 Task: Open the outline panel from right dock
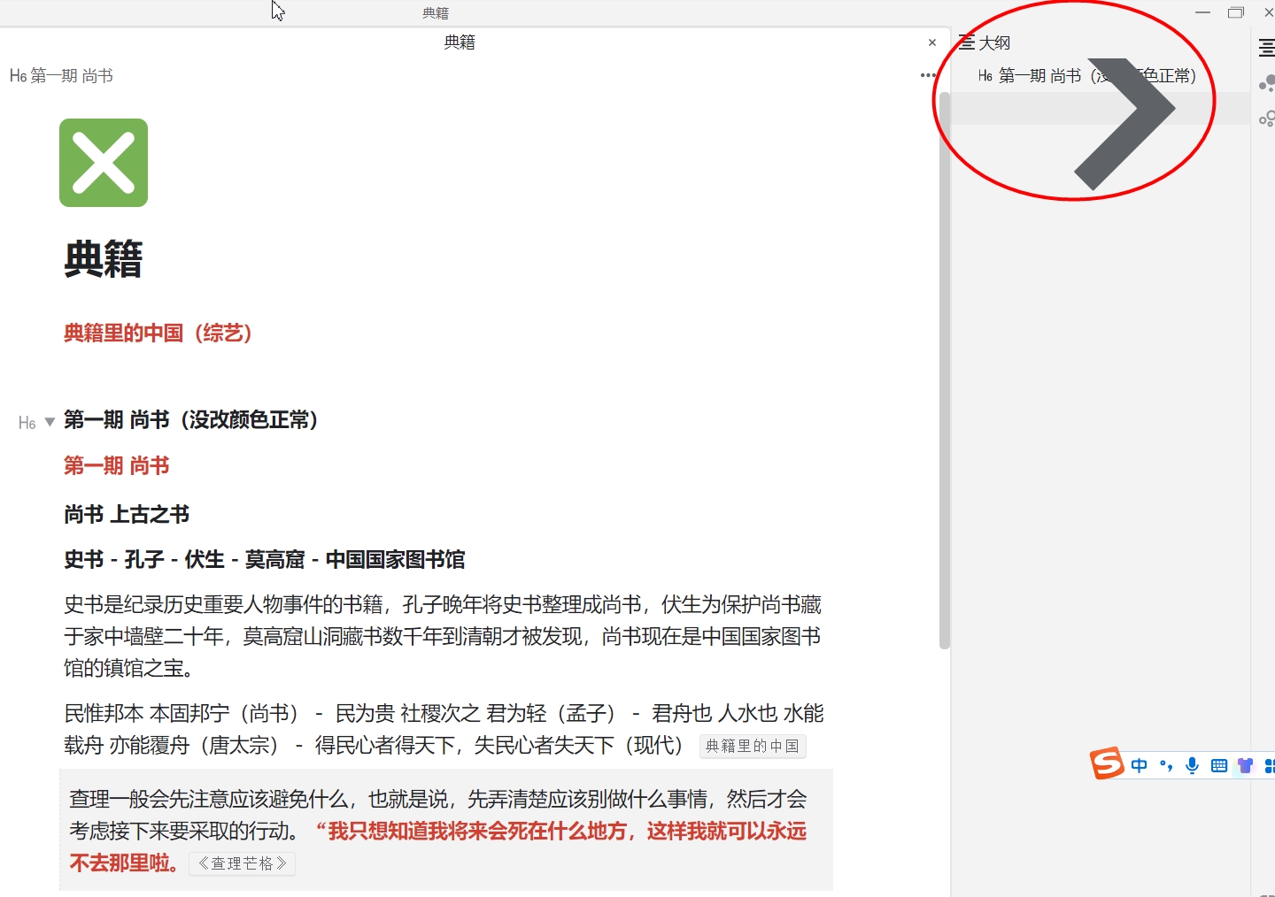[x=1266, y=48]
